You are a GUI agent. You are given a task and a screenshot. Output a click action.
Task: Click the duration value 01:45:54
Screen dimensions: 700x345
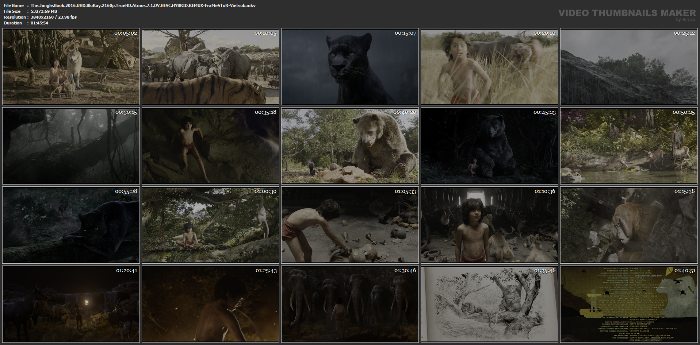pos(39,23)
